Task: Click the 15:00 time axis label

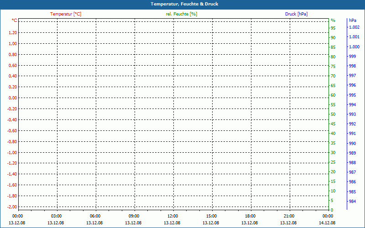Action: [x=211, y=216]
